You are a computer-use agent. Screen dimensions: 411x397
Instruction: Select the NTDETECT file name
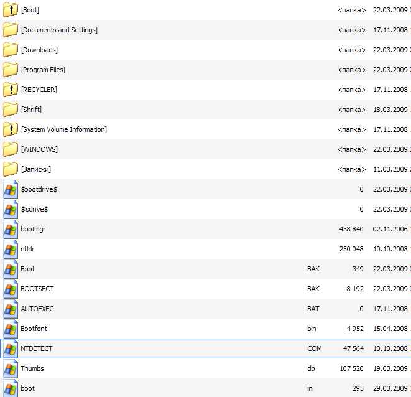pos(37,349)
